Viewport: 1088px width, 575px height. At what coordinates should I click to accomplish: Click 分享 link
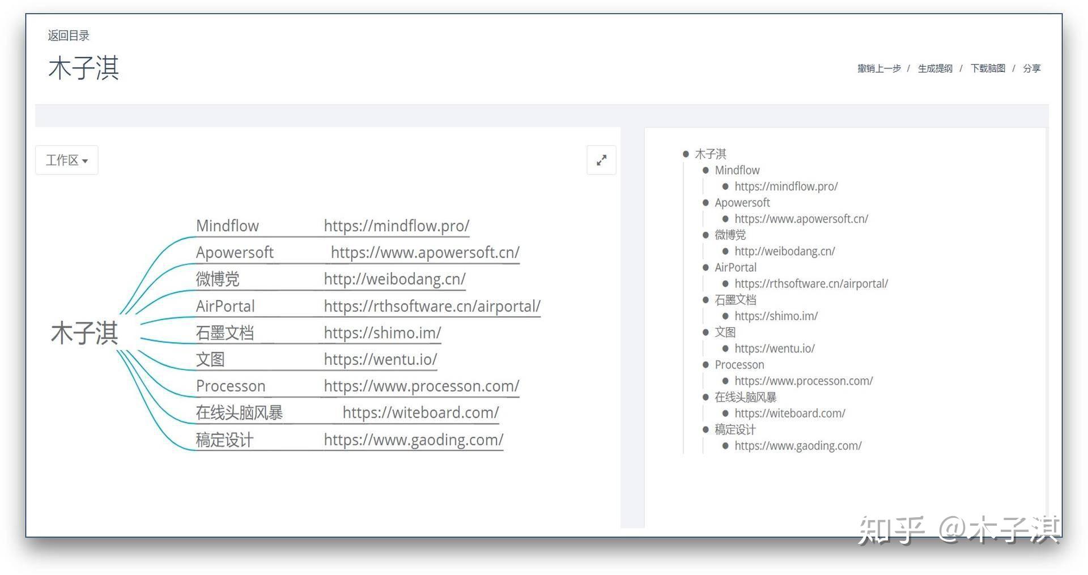point(1031,69)
